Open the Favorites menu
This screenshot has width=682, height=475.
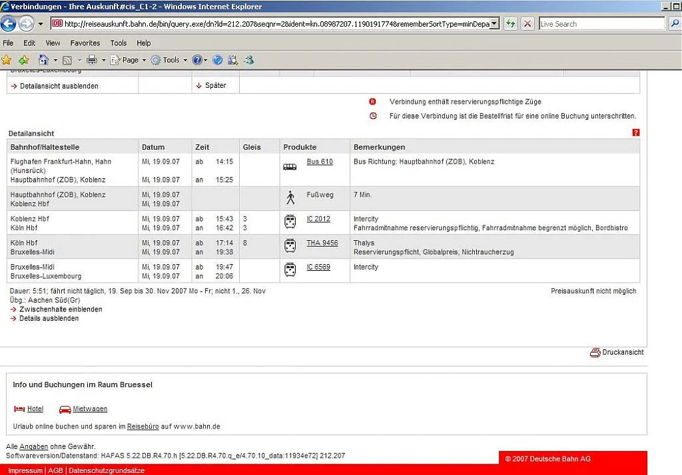click(x=85, y=43)
